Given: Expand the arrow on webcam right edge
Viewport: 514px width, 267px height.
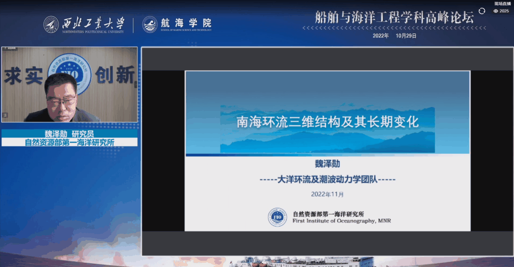Looking at the screenshot, I should click(x=135, y=85).
